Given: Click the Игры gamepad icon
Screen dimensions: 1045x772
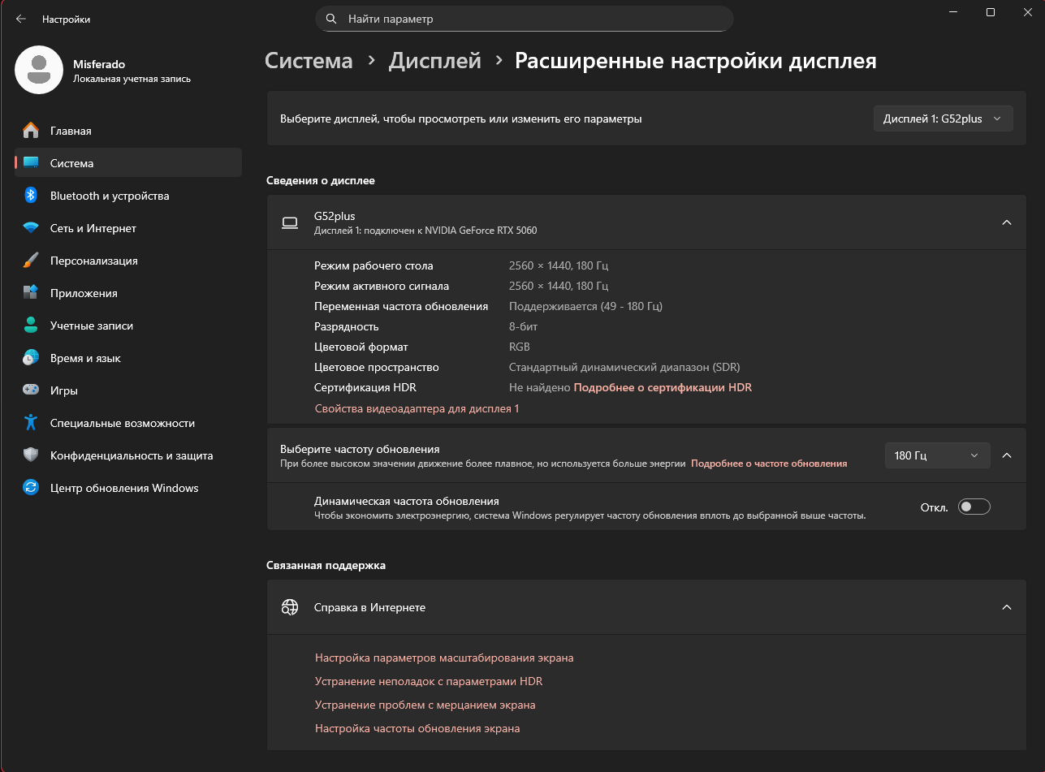Looking at the screenshot, I should pyautogui.click(x=31, y=390).
